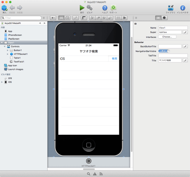Edit BackButtonTitle with the pencil button
The width and height of the screenshot is (190, 177).
tap(185, 46)
